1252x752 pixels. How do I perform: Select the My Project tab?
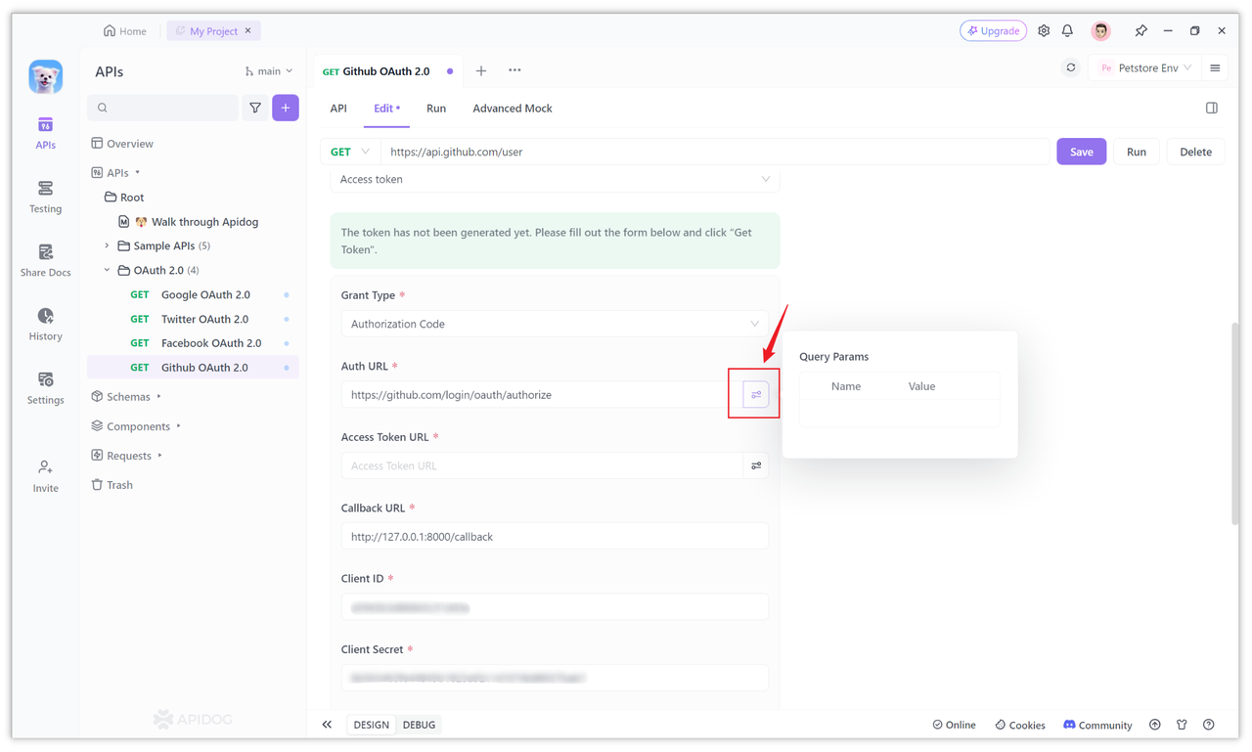[x=213, y=31]
